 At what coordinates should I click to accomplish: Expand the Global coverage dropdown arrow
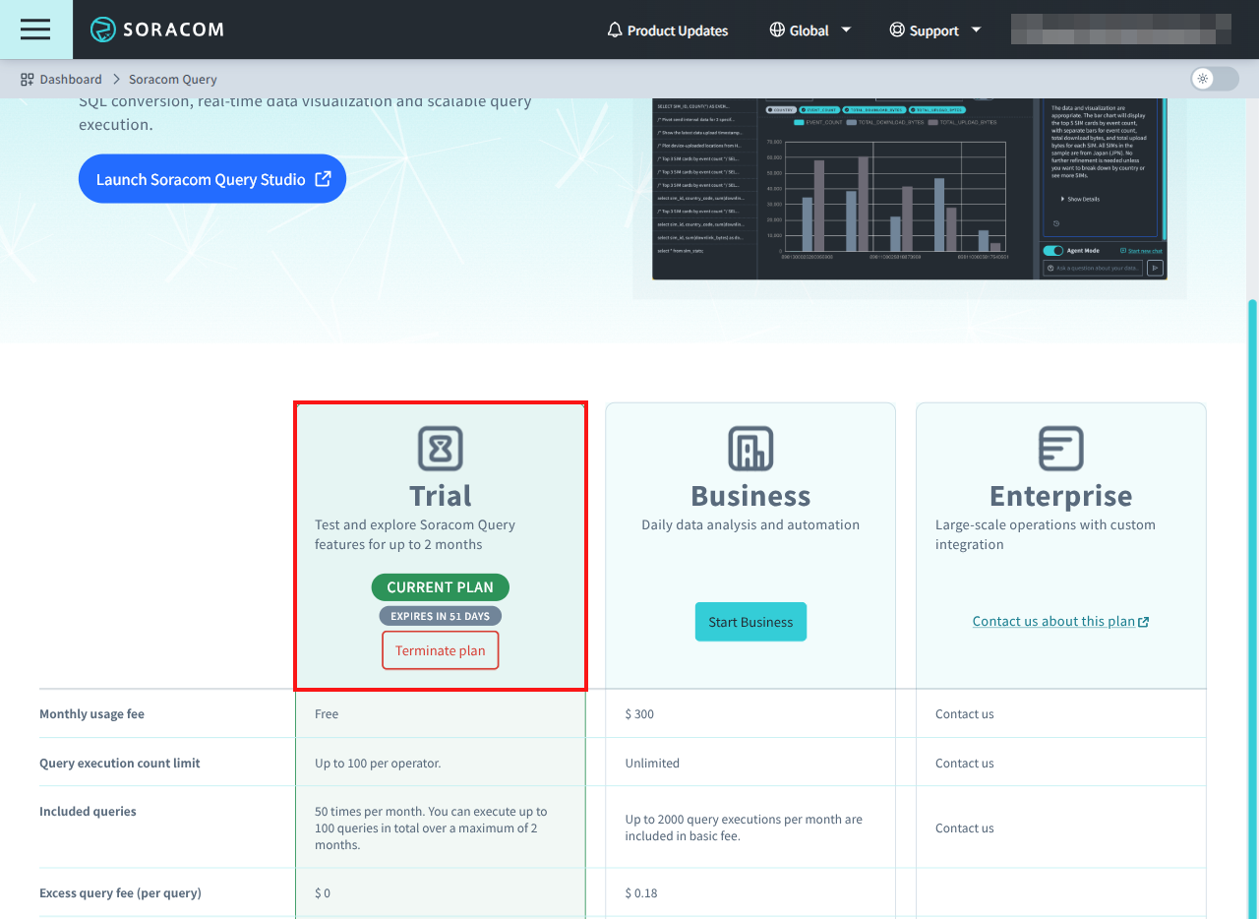tap(846, 30)
